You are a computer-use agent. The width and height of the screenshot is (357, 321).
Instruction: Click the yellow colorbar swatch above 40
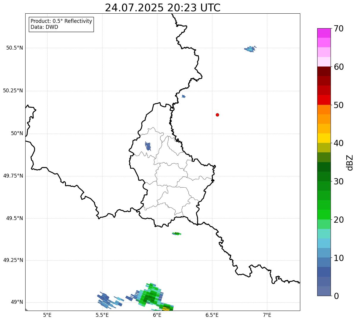(324, 138)
